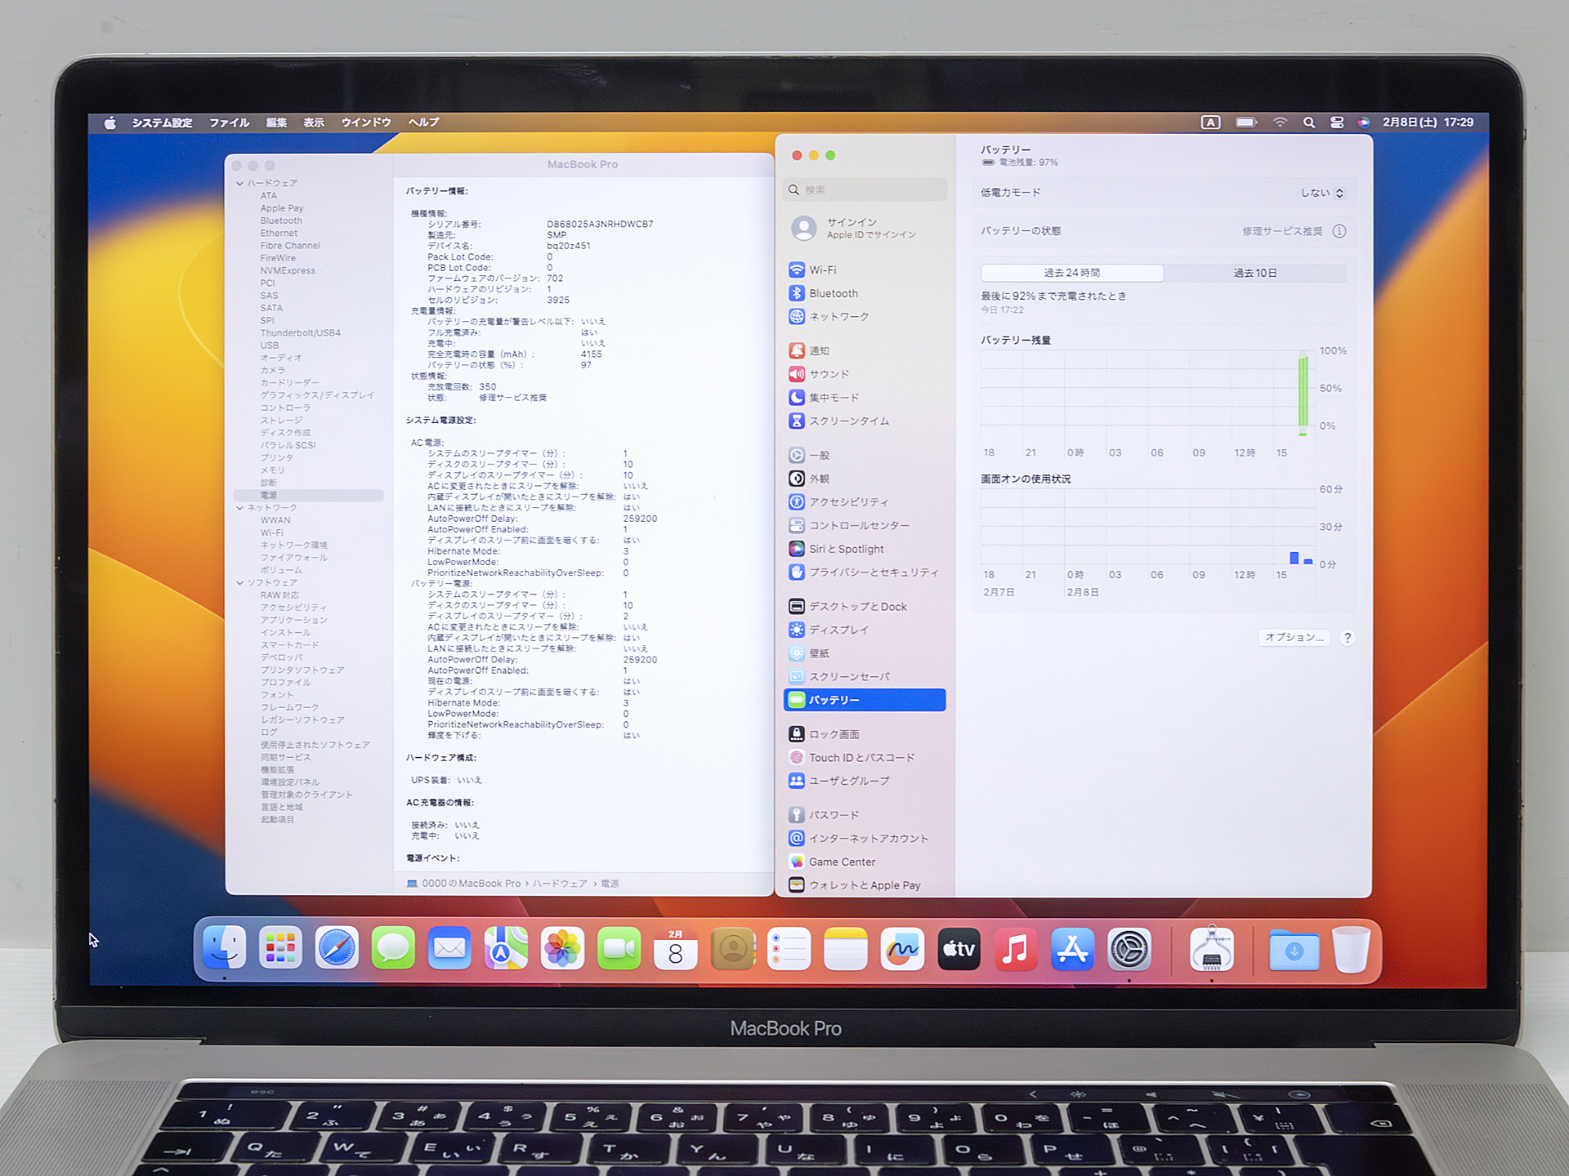Click the input source A icon
The height and width of the screenshot is (1176, 1569).
coord(1210,122)
